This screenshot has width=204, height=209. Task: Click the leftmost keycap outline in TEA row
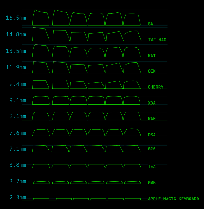41,166
